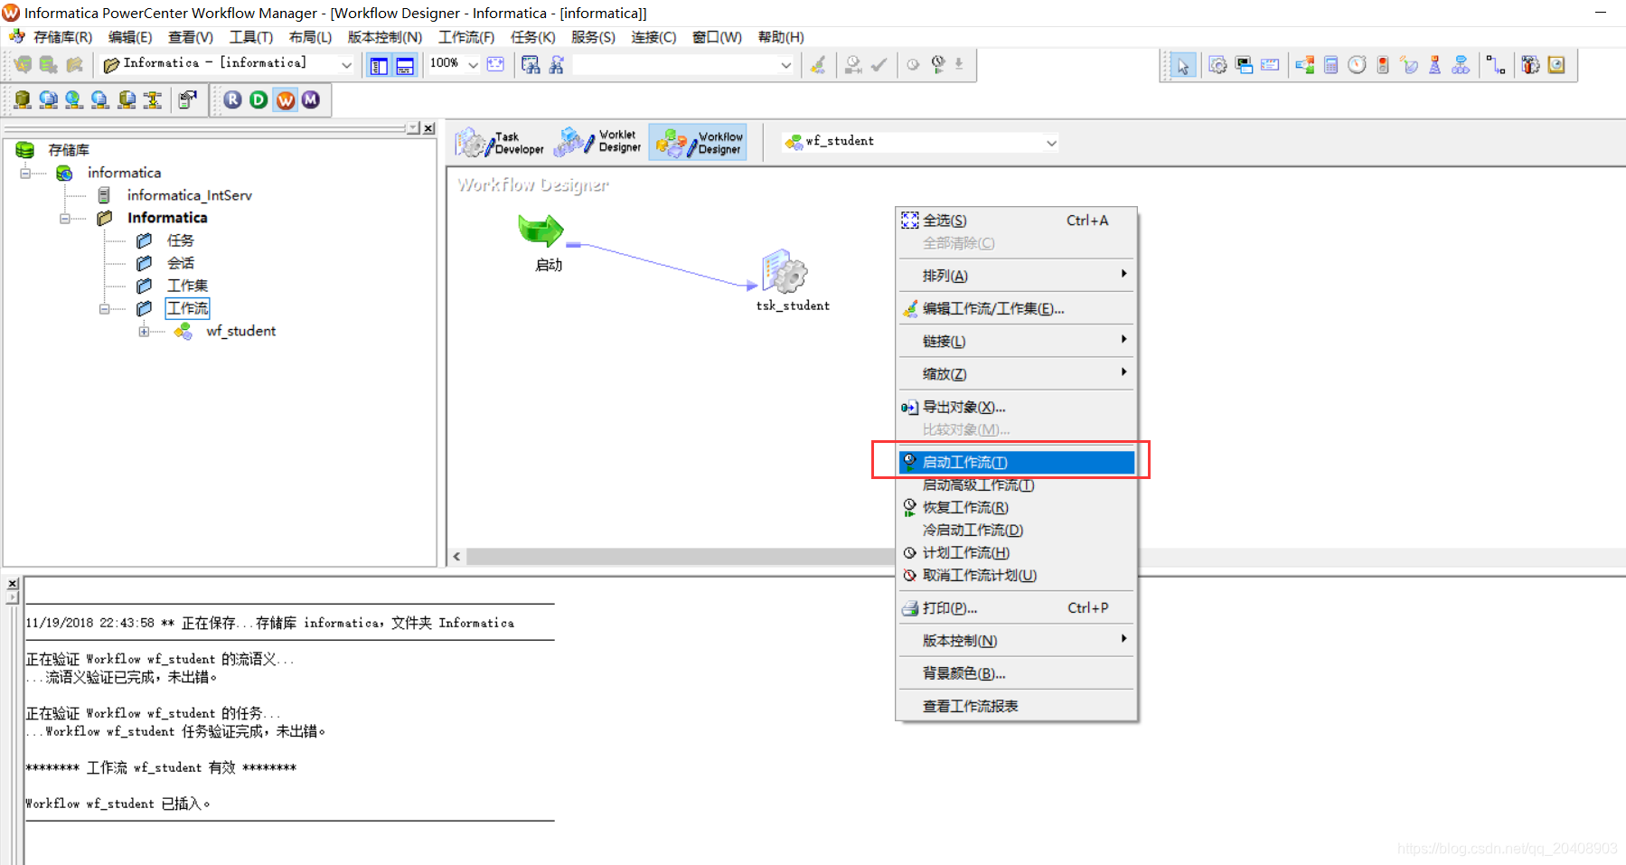This screenshot has height=865, width=1626.
Task: Choose 导出对象(X) from context menu
Action: coord(1017,407)
